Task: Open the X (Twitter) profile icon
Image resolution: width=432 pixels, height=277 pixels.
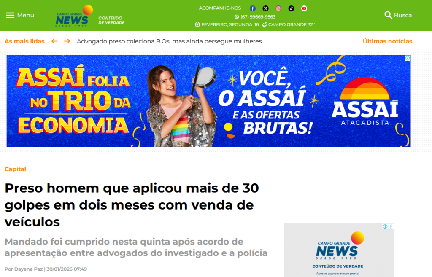Action: 265,8
